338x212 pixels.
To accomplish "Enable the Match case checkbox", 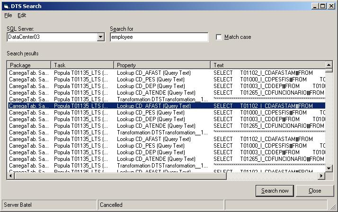I will (x=219, y=37).
